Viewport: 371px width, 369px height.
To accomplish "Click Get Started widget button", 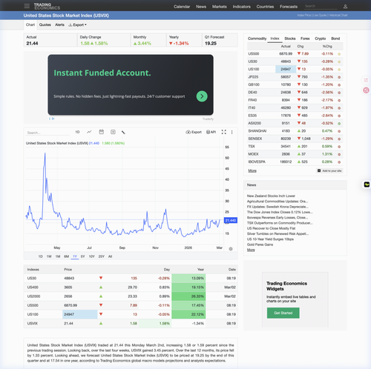I will 283,313.
